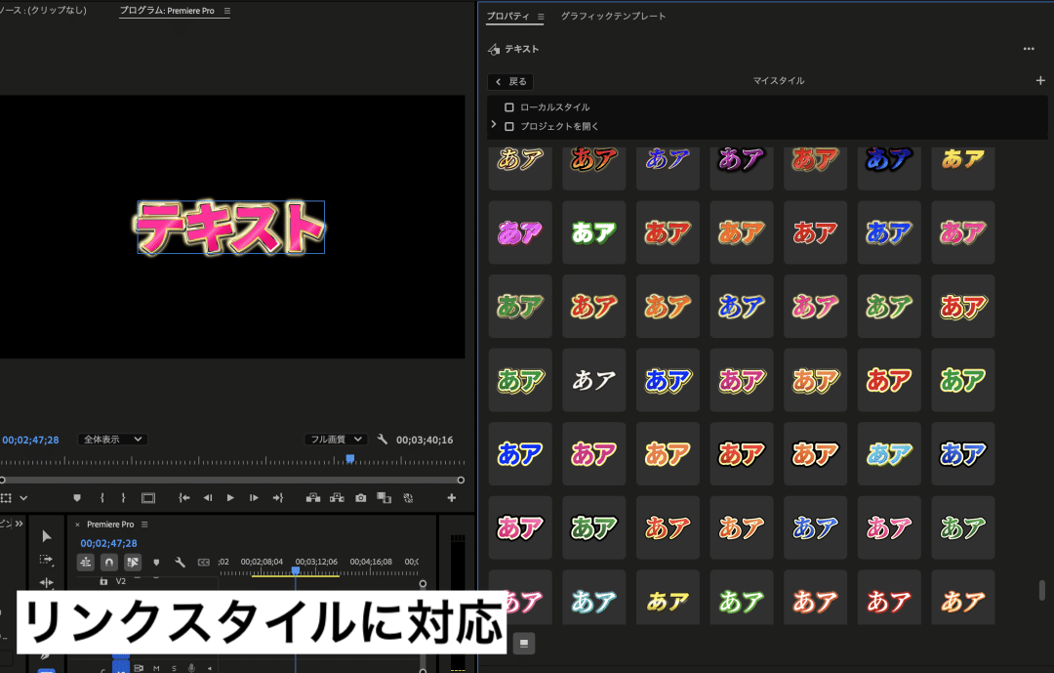Click the plus button to add a new style
The width and height of the screenshot is (1054, 673).
(1040, 81)
